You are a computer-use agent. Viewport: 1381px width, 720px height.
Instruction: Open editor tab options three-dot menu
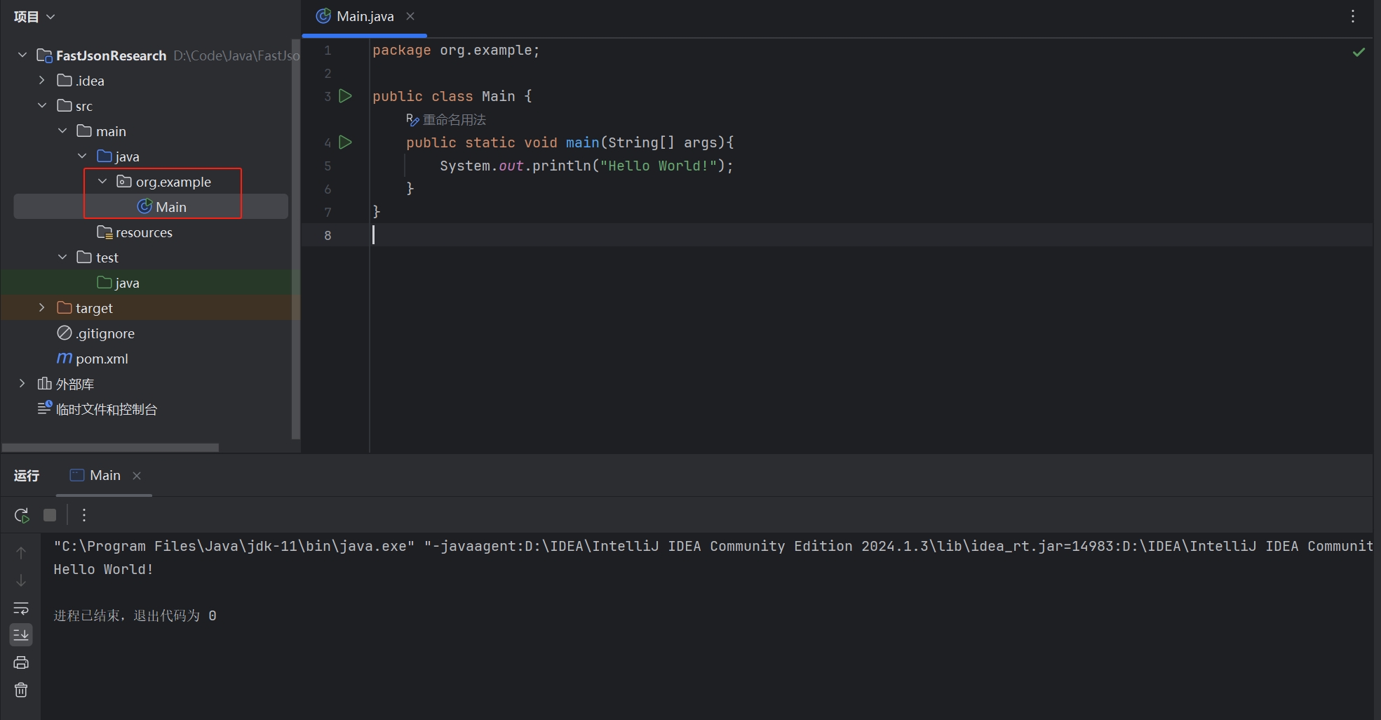click(x=1353, y=16)
